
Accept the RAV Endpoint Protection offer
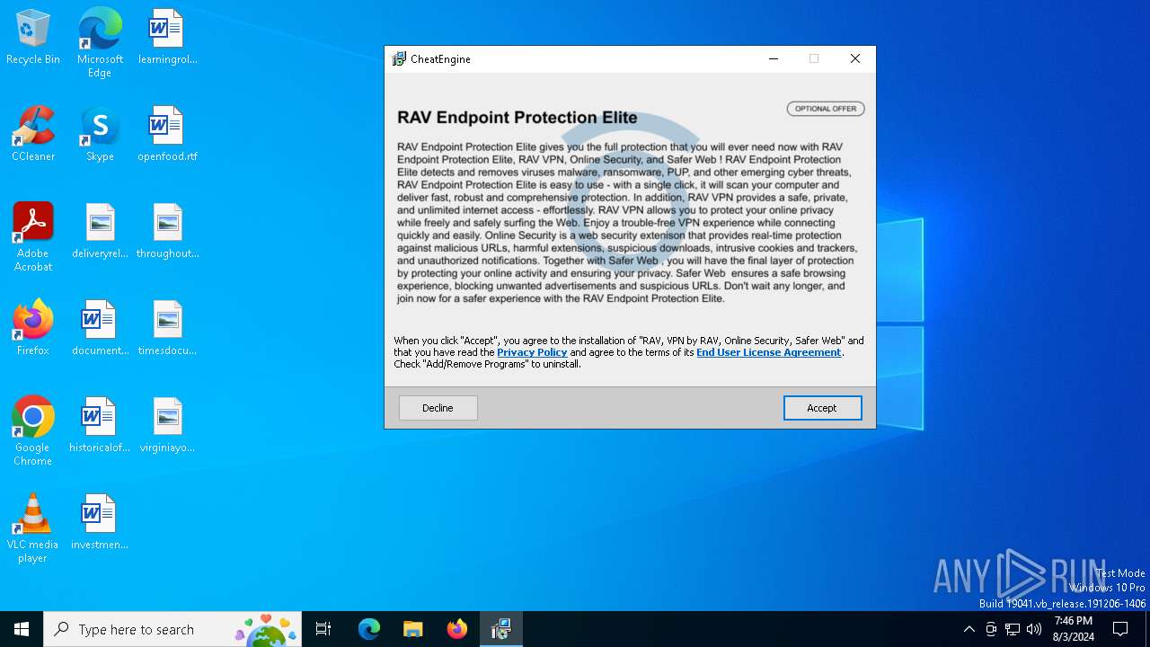coord(822,408)
